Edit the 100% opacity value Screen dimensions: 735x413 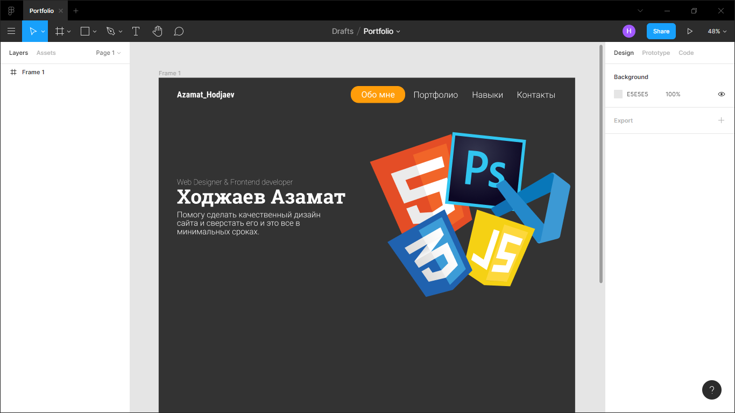tap(673, 94)
